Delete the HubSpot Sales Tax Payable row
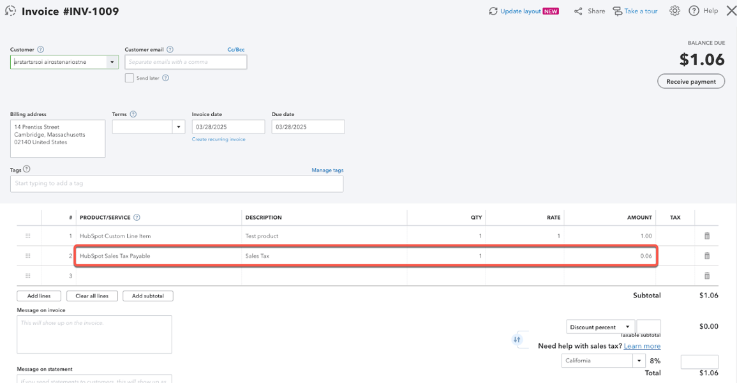The height and width of the screenshot is (383, 737). pyautogui.click(x=706, y=256)
